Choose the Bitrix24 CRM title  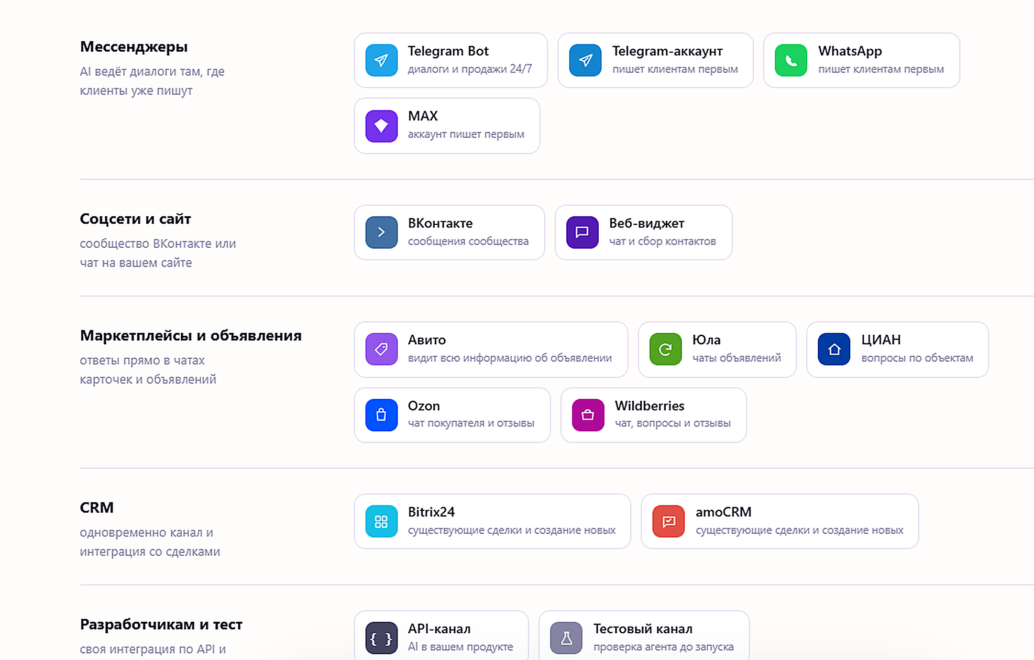click(x=431, y=512)
